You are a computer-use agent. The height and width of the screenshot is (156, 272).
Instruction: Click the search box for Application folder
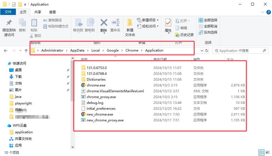(238, 51)
